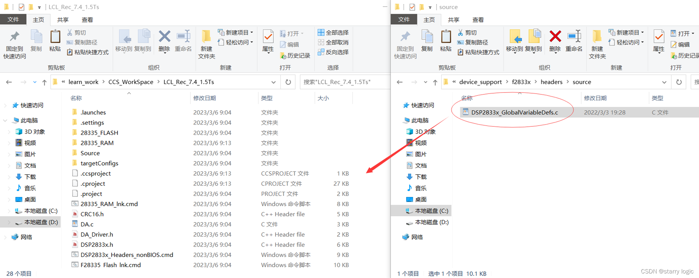Screen dimensions: 699x278
Task: Click device_support in source window breadcrumb
Action: [480, 82]
